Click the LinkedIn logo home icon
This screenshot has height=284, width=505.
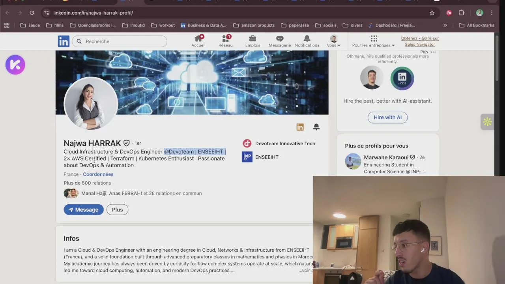pos(64,41)
